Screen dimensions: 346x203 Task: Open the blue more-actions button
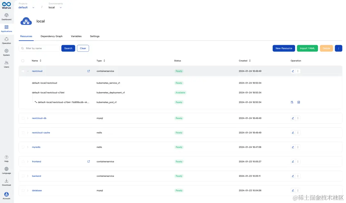coord(339,48)
